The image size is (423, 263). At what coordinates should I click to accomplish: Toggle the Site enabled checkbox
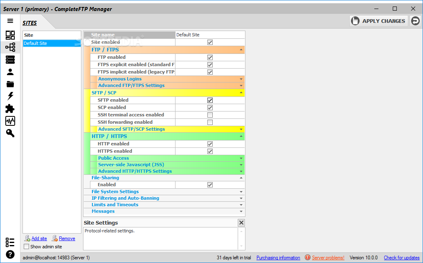point(210,42)
